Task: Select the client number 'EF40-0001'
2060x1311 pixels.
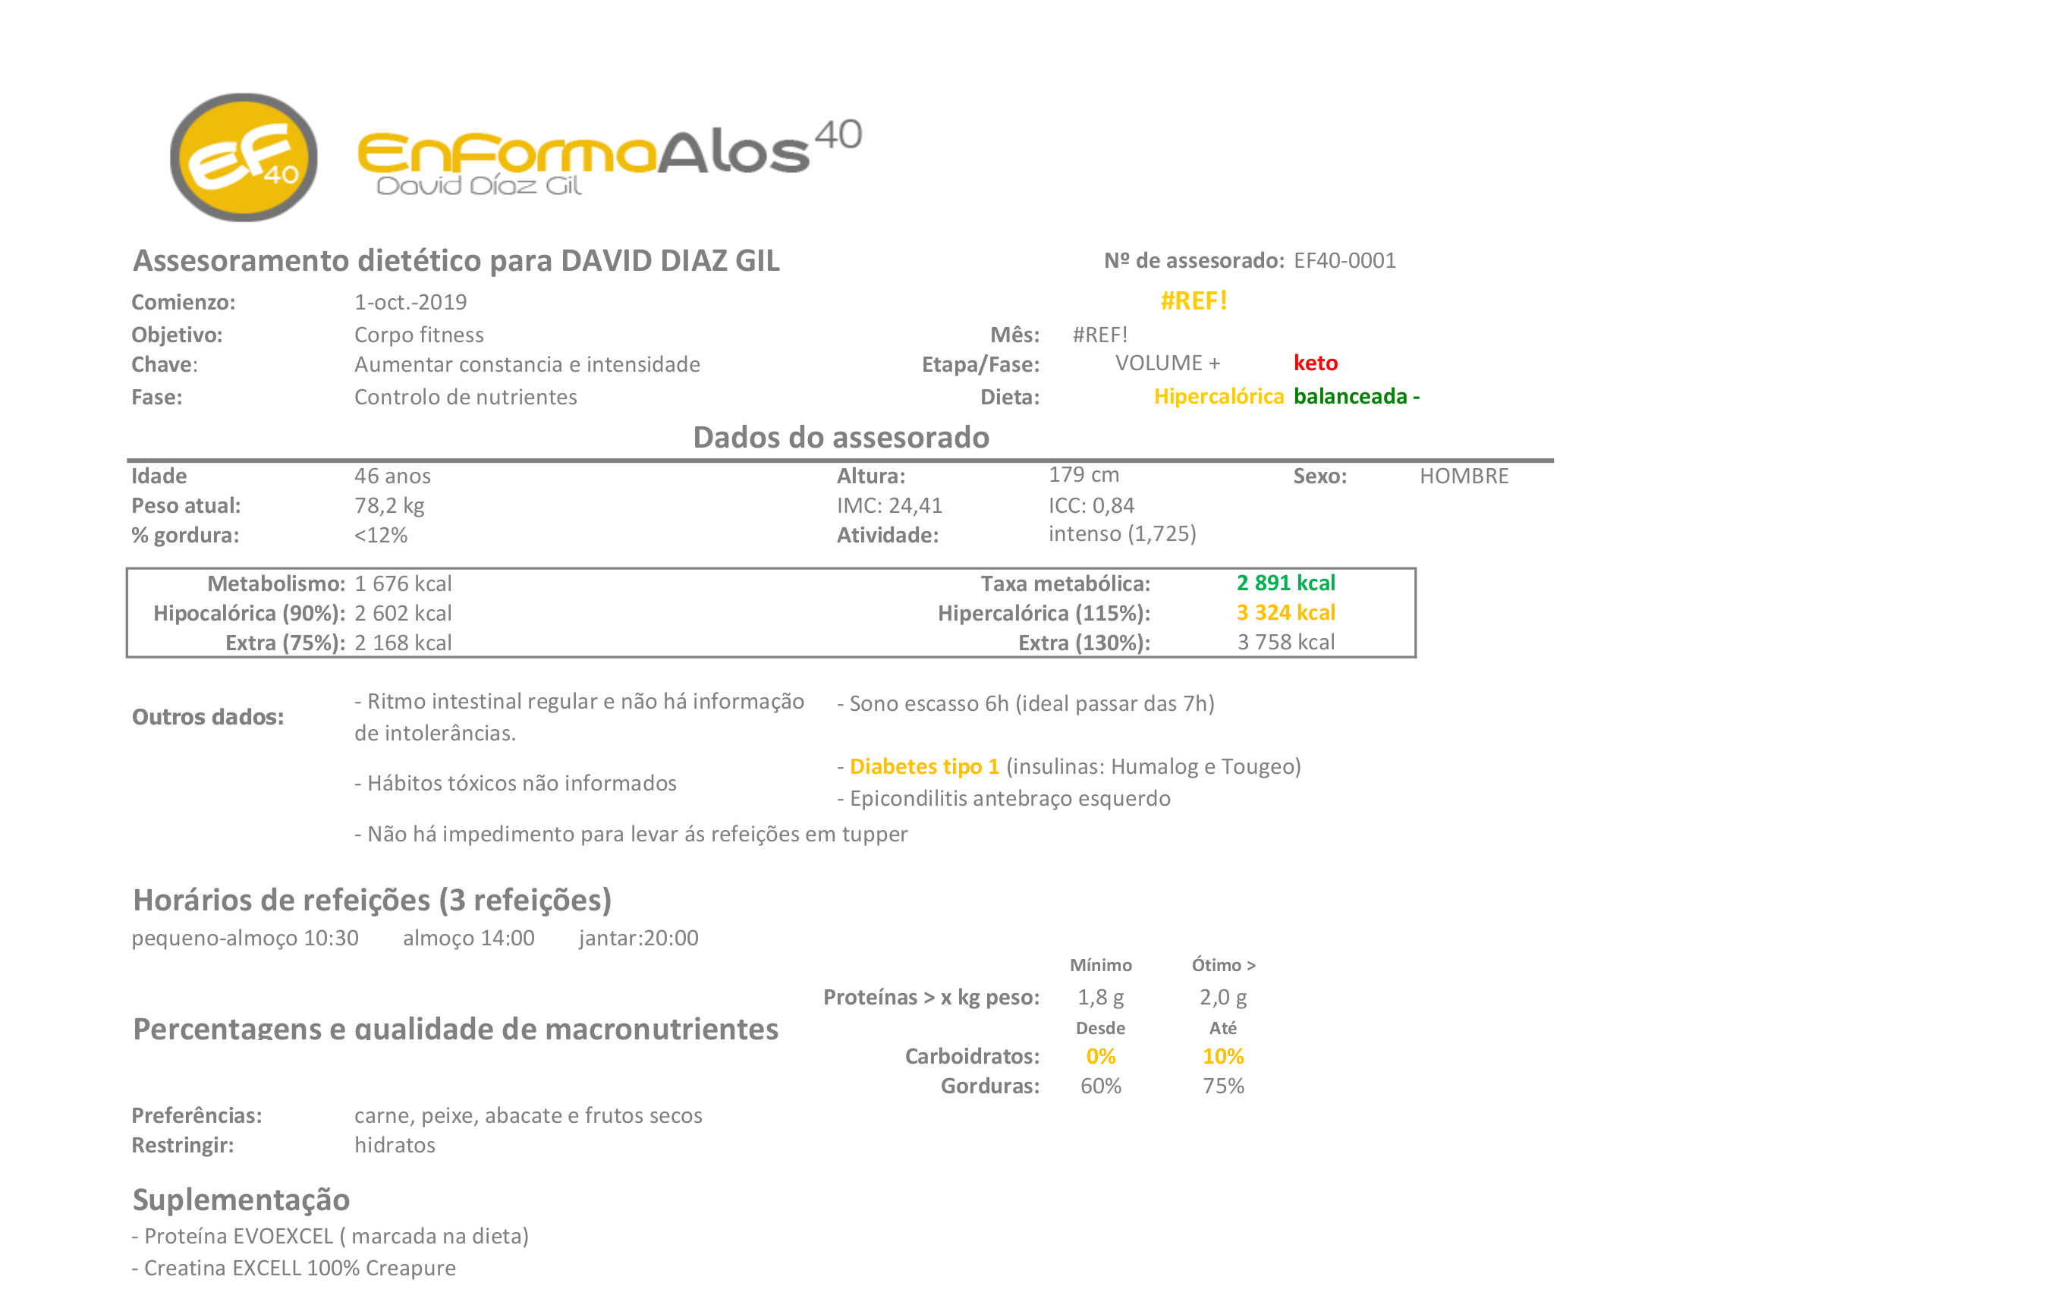Action: tap(1345, 261)
